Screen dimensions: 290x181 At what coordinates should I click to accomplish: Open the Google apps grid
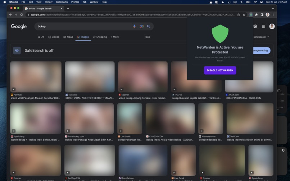[264, 27]
